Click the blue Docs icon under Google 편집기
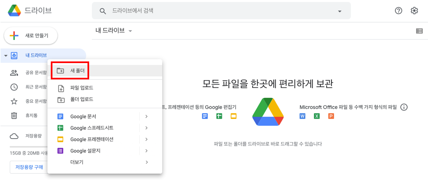The height and width of the screenshot is (183, 428). [205, 116]
